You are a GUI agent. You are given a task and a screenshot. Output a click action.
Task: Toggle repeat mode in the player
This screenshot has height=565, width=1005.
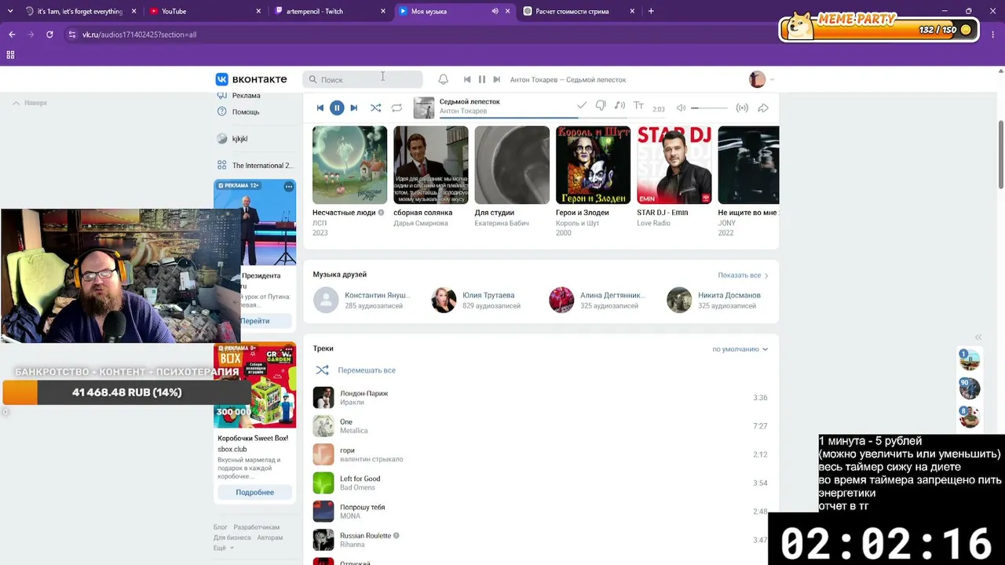pos(397,108)
